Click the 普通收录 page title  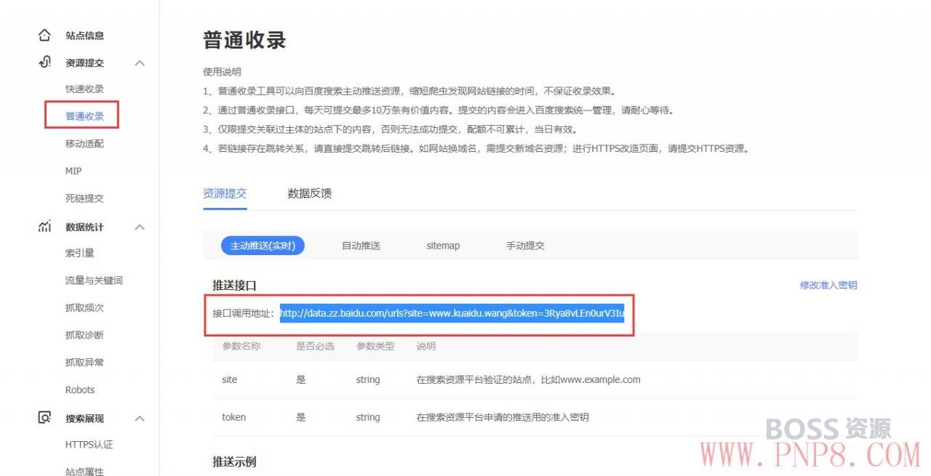[244, 40]
